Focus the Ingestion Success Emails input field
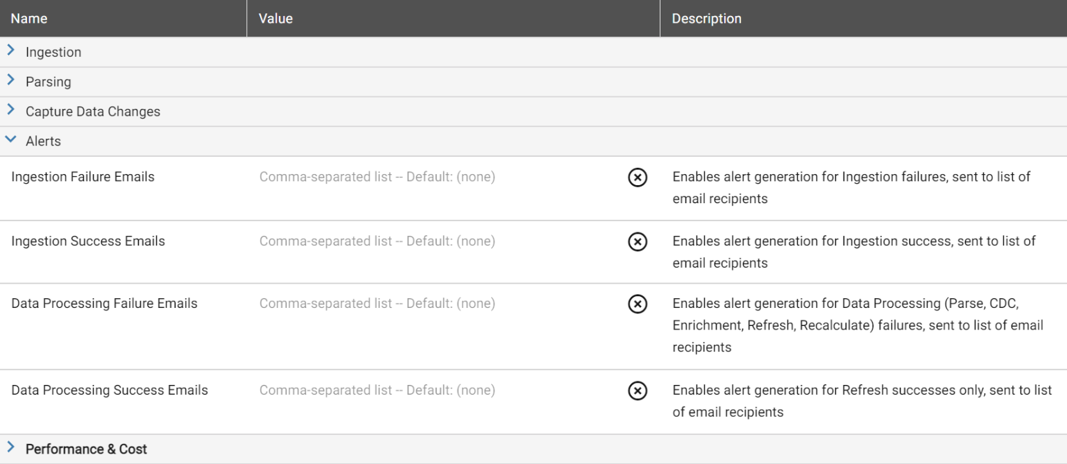 coord(438,241)
